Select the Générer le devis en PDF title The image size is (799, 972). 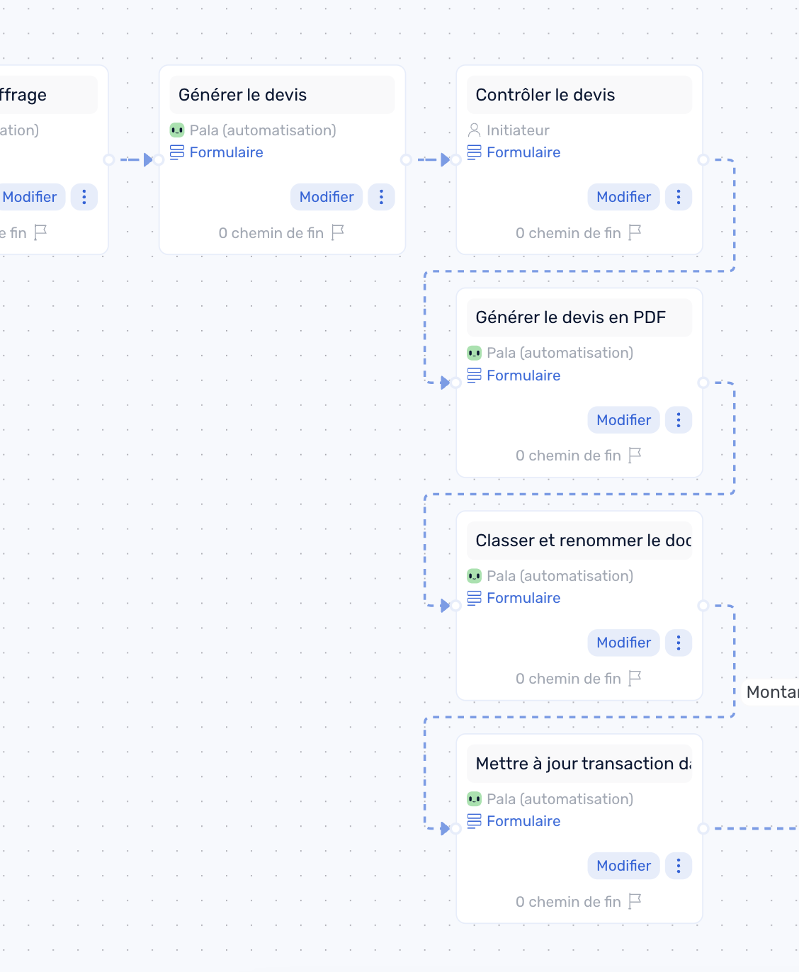pos(571,317)
